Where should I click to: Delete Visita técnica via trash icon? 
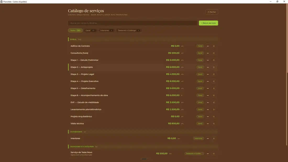(x=214, y=124)
